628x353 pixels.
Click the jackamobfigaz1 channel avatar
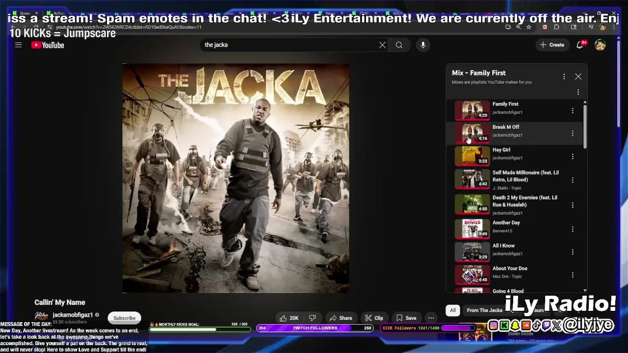41,316
